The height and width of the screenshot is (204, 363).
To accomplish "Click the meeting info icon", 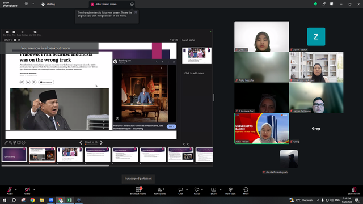I will [26, 4].
